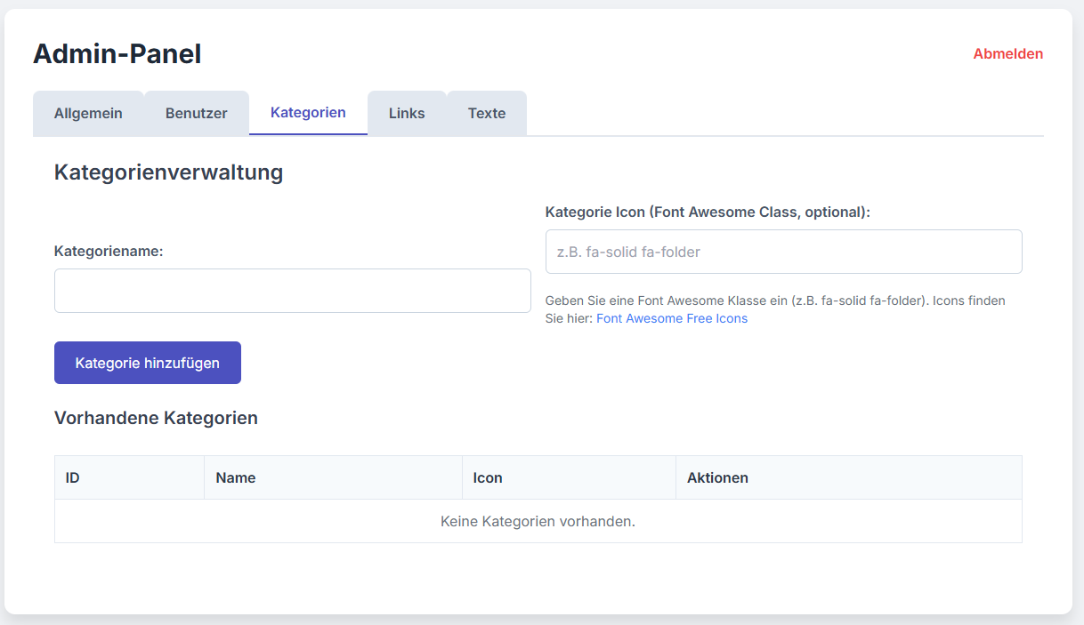Click the Vorhandene Kategorien heading
Image resolution: width=1084 pixels, height=625 pixels.
coord(156,418)
